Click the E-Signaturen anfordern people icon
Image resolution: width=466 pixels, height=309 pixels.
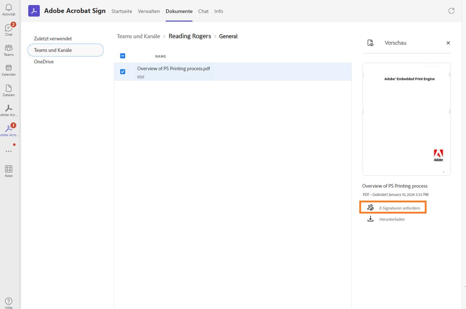click(370, 207)
